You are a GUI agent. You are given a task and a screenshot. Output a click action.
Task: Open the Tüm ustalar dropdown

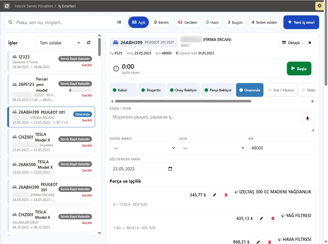(58, 43)
